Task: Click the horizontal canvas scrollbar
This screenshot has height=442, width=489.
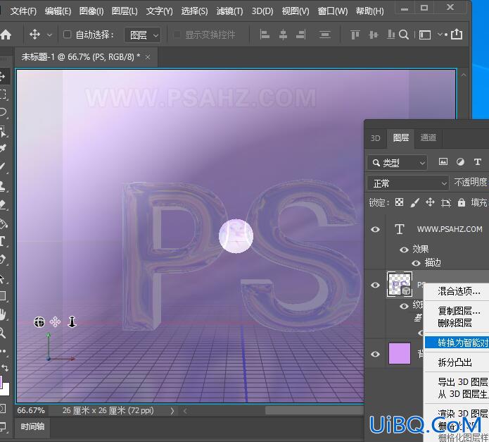Action: (x=315, y=411)
